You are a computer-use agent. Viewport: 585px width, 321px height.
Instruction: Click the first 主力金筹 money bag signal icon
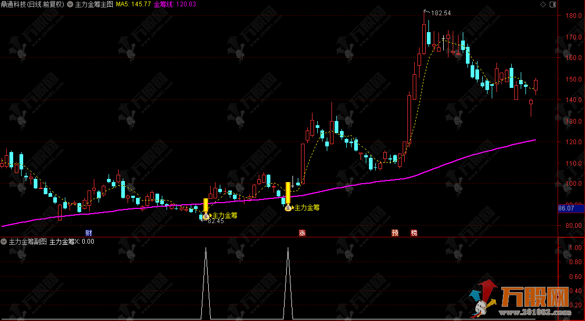click(x=206, y=216)
